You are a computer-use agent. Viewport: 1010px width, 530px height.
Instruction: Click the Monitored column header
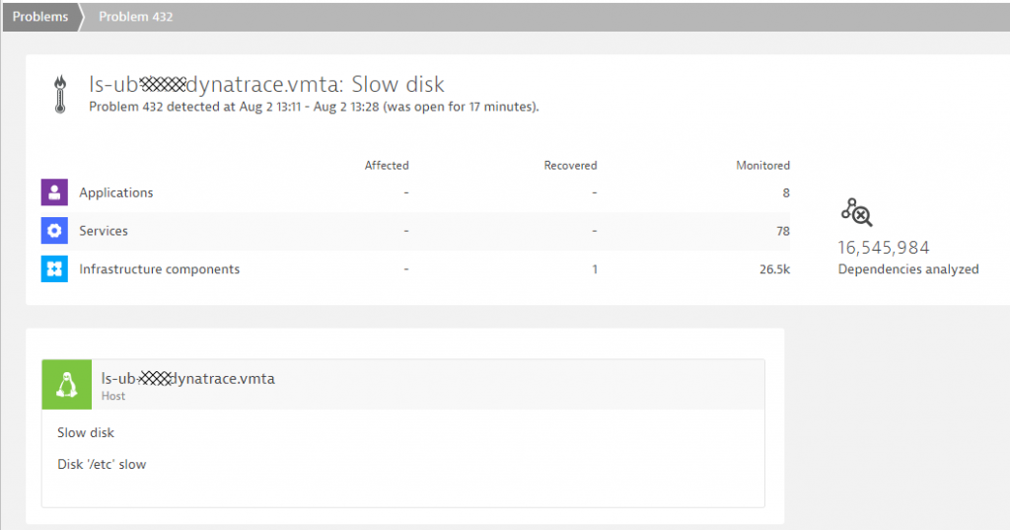tap(762, 166)
